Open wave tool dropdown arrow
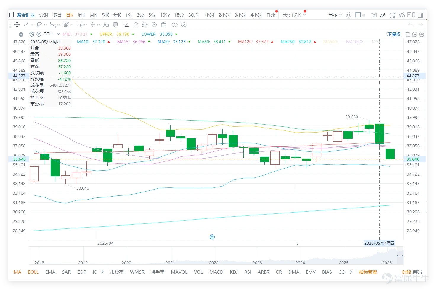This screenshot has width=435, height=289. tap(59, 25)
